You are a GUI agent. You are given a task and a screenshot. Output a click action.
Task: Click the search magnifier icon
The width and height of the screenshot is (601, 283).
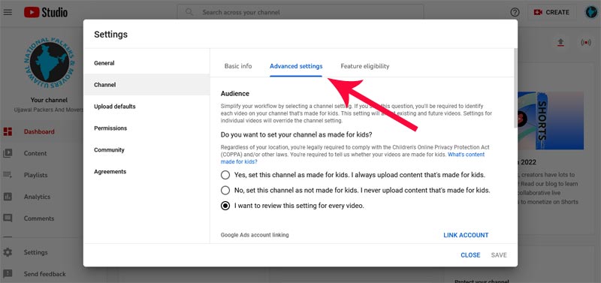tap(189, 12)
